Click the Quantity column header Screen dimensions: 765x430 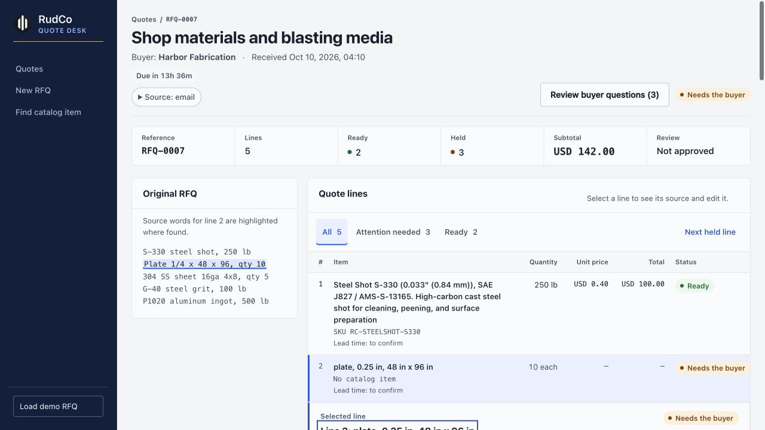tap(543, 262)
